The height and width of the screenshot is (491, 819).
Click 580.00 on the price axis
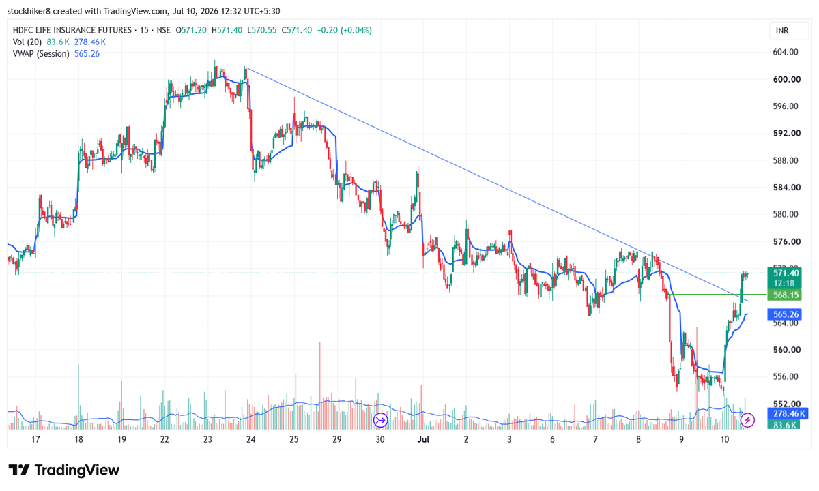pyautogui.click(x=786, y=214)
